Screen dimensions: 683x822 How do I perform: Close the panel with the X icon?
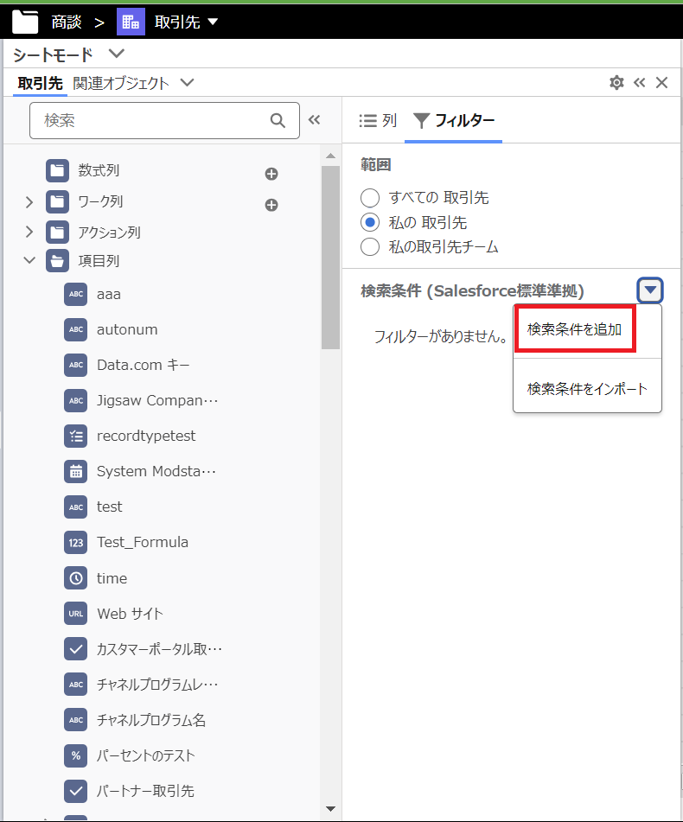pos(661,82)
